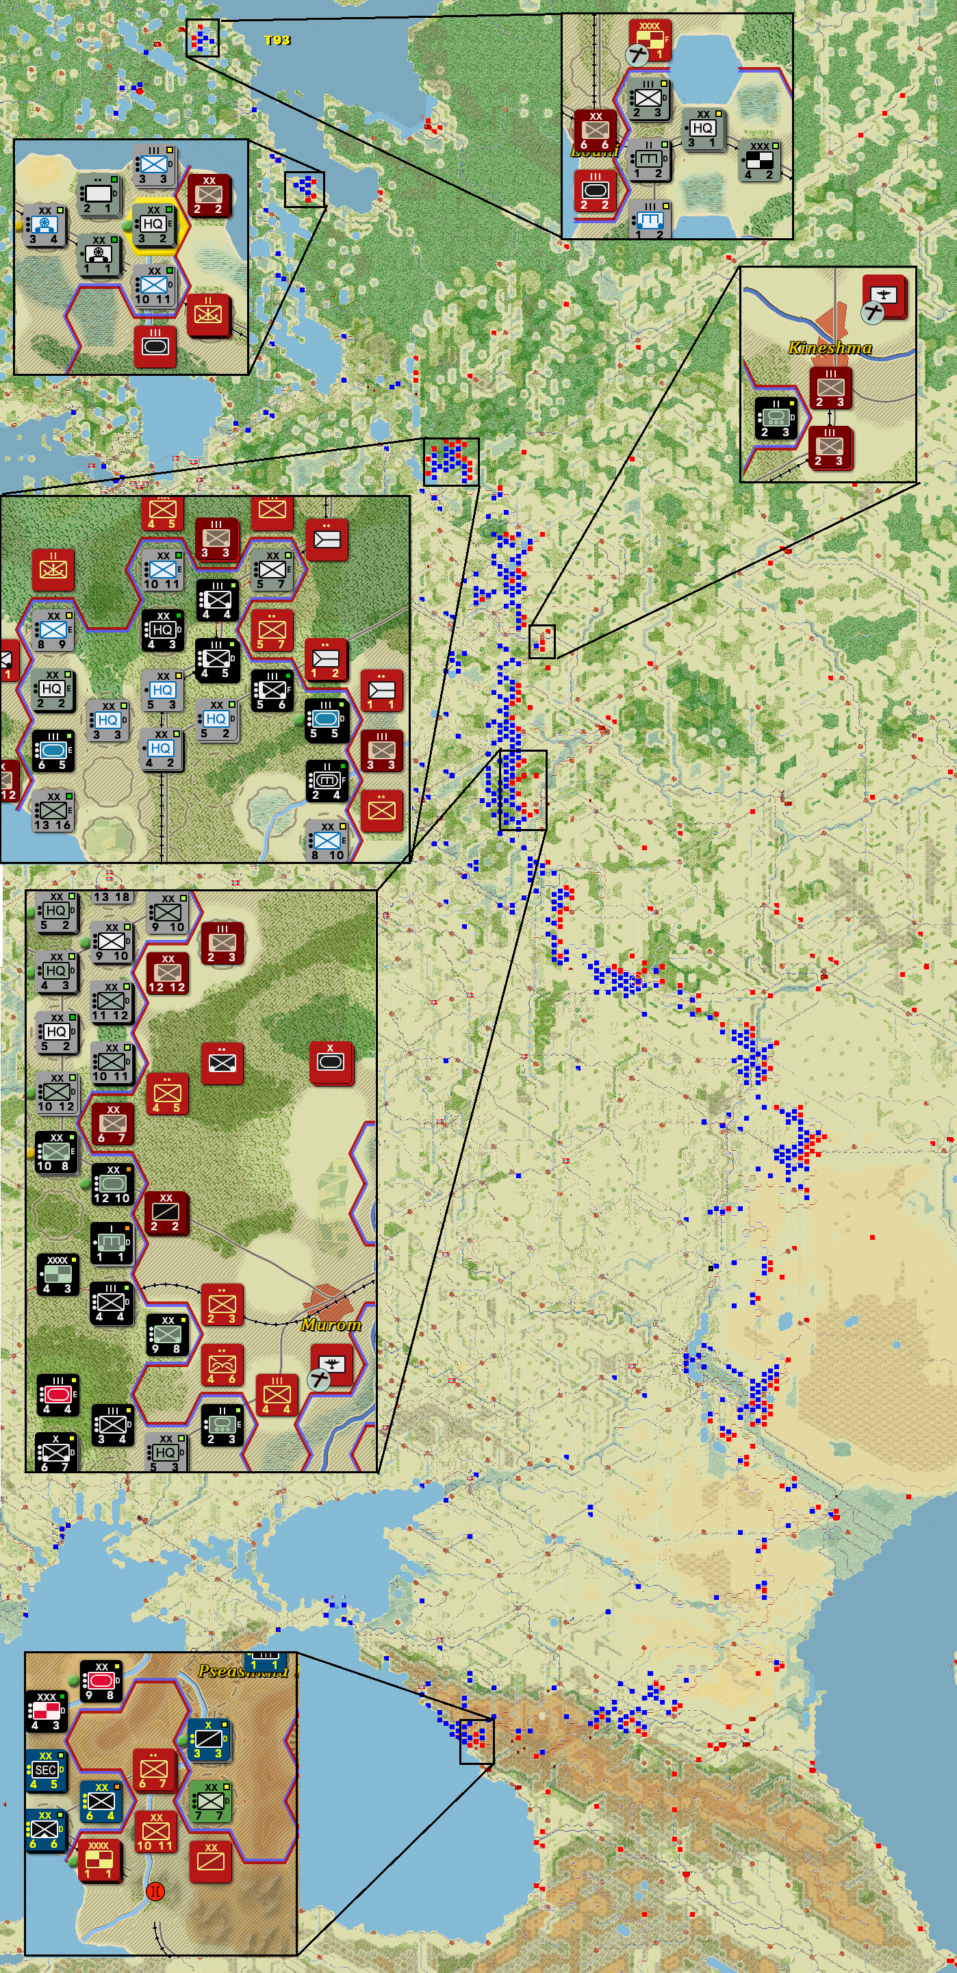Select the blue XX 8-9 infantry division
The width and height of the screenshot is (957, 1973).
53,631
